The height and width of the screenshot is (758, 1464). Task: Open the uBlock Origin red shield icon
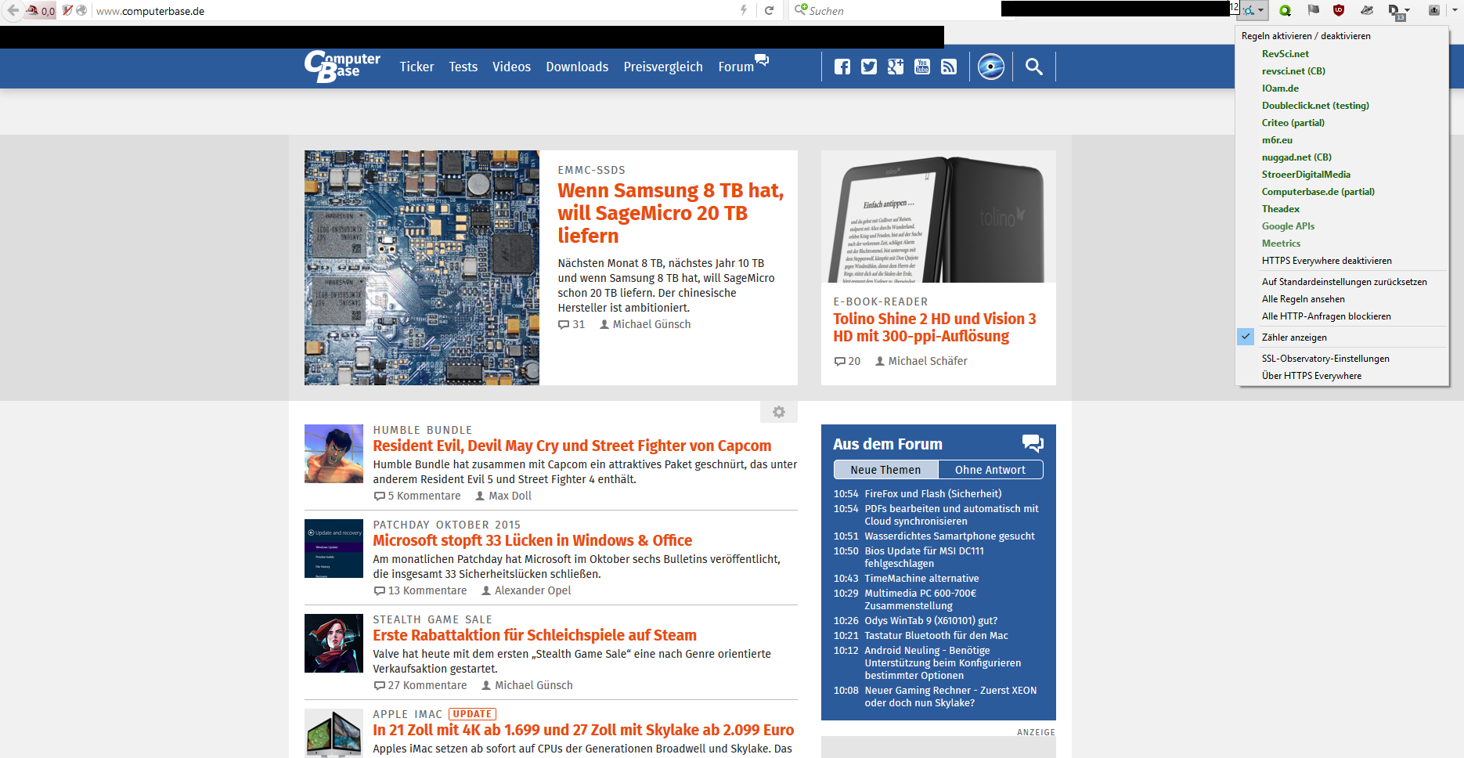click(x=1339, y=10)
